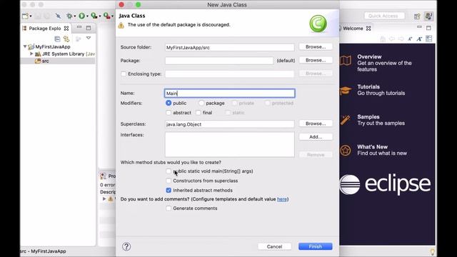
Task: Minimize the Package Explorer view
Action: tap(79, 27)
